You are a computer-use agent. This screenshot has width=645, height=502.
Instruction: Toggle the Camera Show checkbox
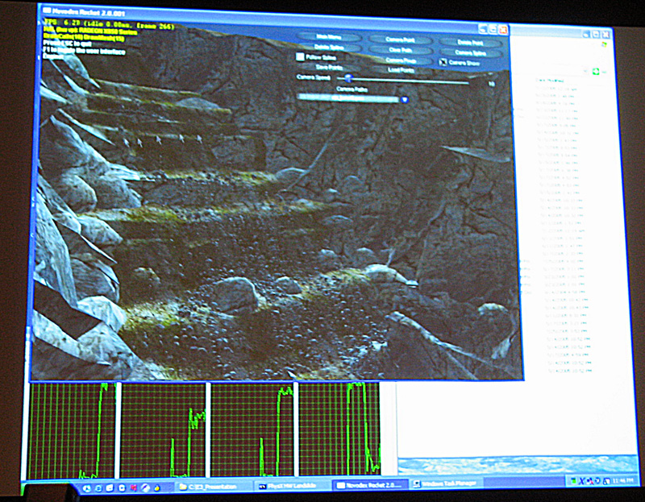point(443,62)
